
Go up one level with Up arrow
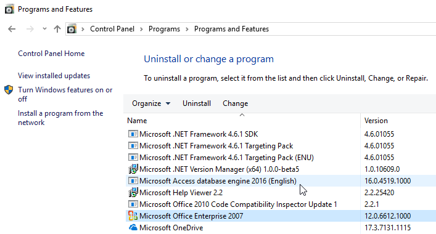click(x=57, y=29)
